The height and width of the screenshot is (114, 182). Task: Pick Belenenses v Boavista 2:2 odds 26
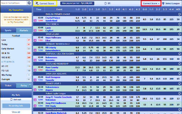tap(158, 59)
